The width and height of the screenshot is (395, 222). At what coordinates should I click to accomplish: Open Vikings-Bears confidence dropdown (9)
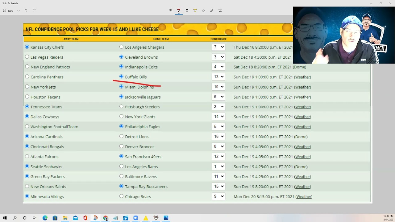[x=218, y=196]
